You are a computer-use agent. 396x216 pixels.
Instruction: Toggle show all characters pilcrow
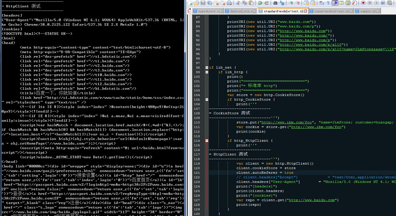pos(328,3)
